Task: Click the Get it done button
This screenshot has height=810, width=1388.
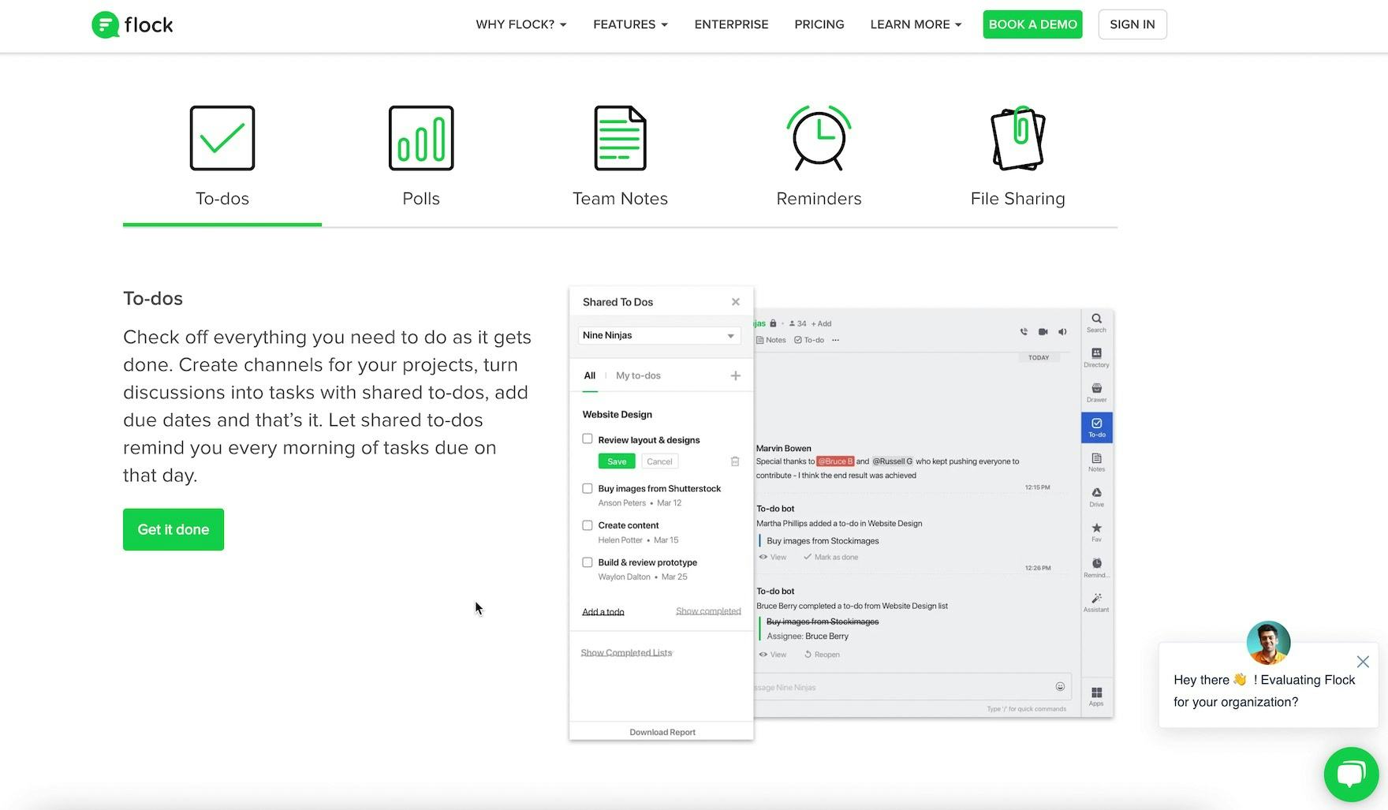Action: click(173, 529)
